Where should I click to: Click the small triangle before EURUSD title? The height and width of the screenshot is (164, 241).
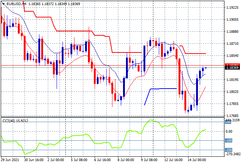(x=3, y=4)
